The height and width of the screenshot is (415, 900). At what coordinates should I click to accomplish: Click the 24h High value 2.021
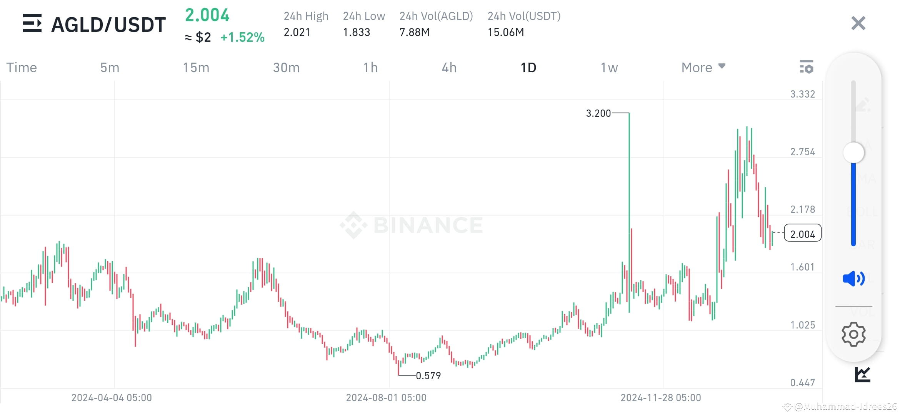coord(297,32)
